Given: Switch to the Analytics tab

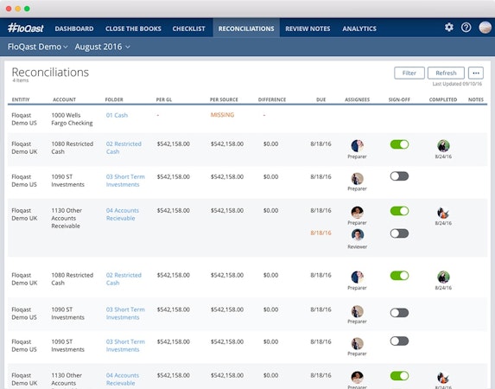Looking at the screenshot, I should (x=359, y=29).
